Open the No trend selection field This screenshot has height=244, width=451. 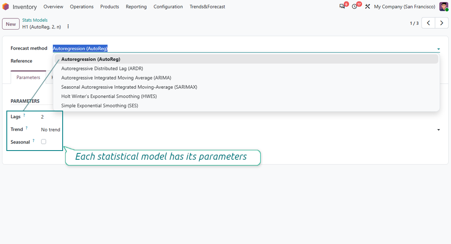(x=240, y=130)
